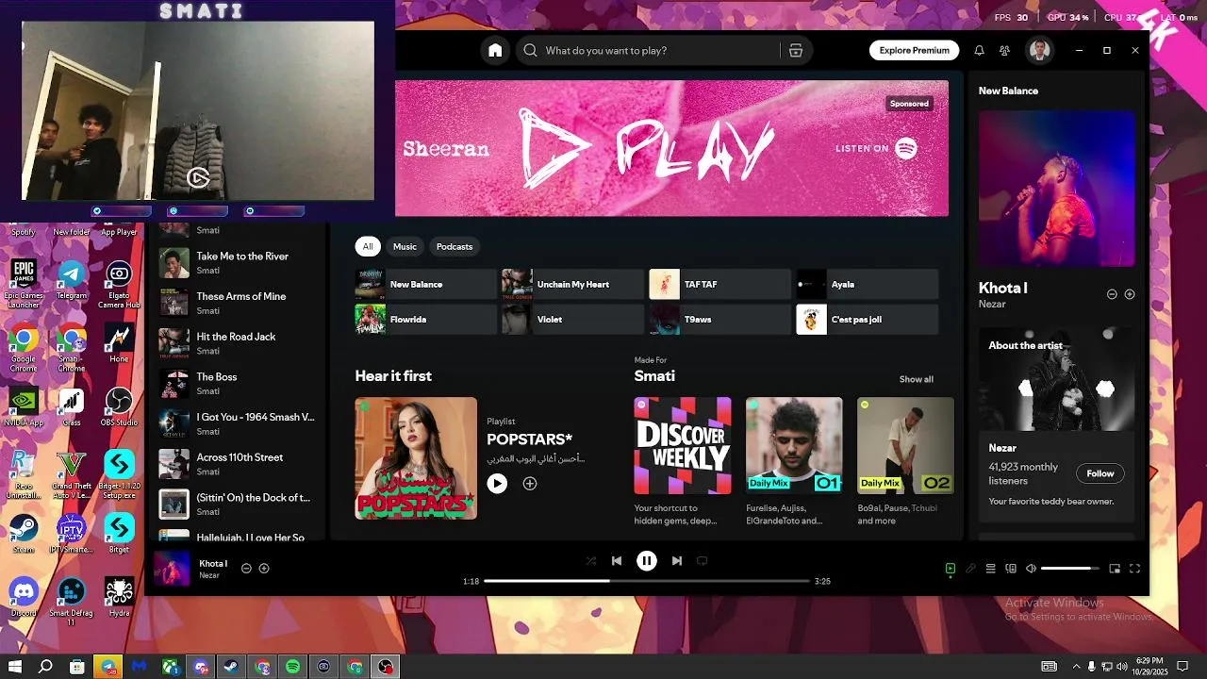Open the TAF TAF shortcut tile

[720, 284]
